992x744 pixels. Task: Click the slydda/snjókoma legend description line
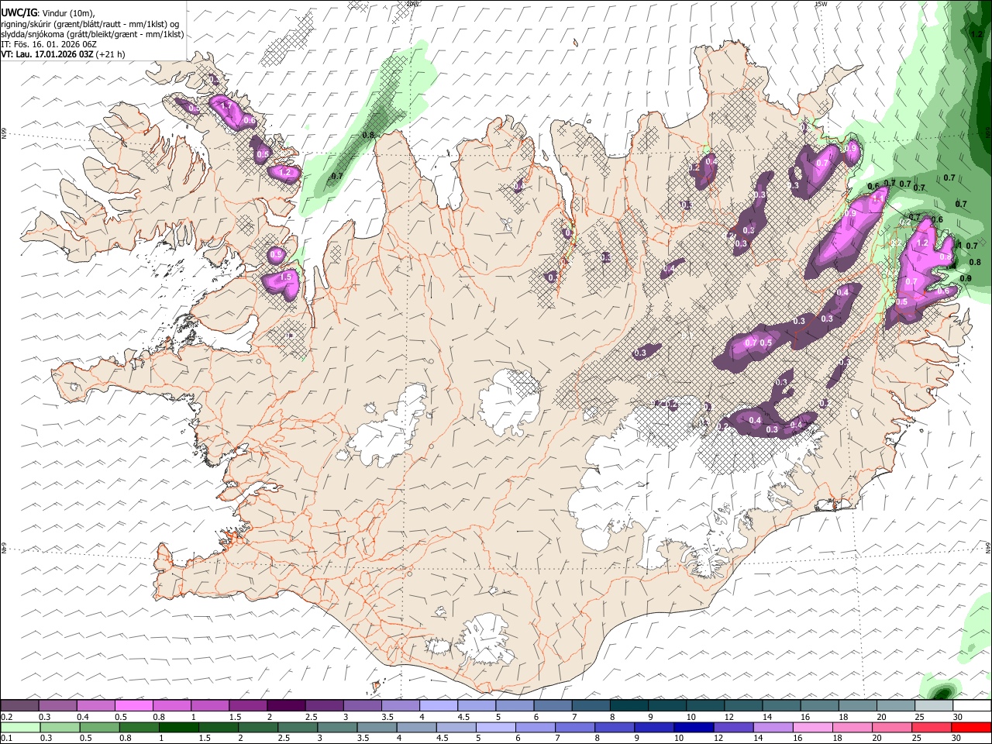point(92,34)
